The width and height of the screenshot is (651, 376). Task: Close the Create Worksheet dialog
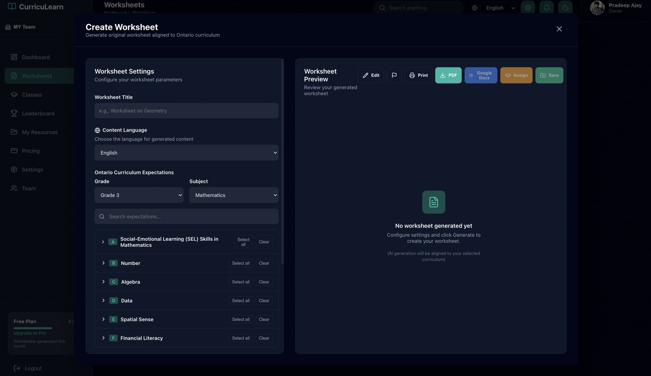559,29
